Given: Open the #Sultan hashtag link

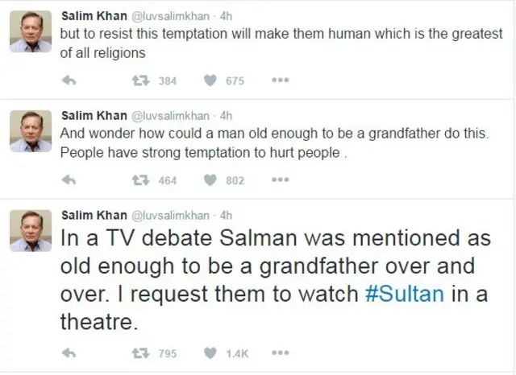Looking at the screenshot, I should click(x=405, y=295).
